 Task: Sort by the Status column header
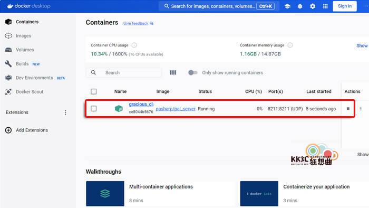[x=205, y=91]
